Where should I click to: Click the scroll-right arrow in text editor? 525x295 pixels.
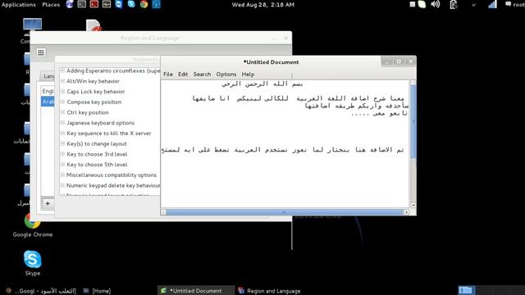pyautogui.click(x=406, y=212)
